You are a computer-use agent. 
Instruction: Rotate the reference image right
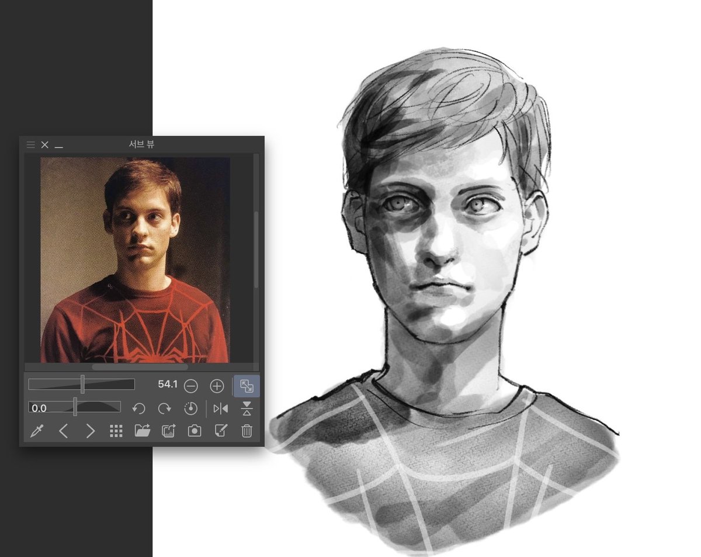pyautogui.click(x=165, y=409)
